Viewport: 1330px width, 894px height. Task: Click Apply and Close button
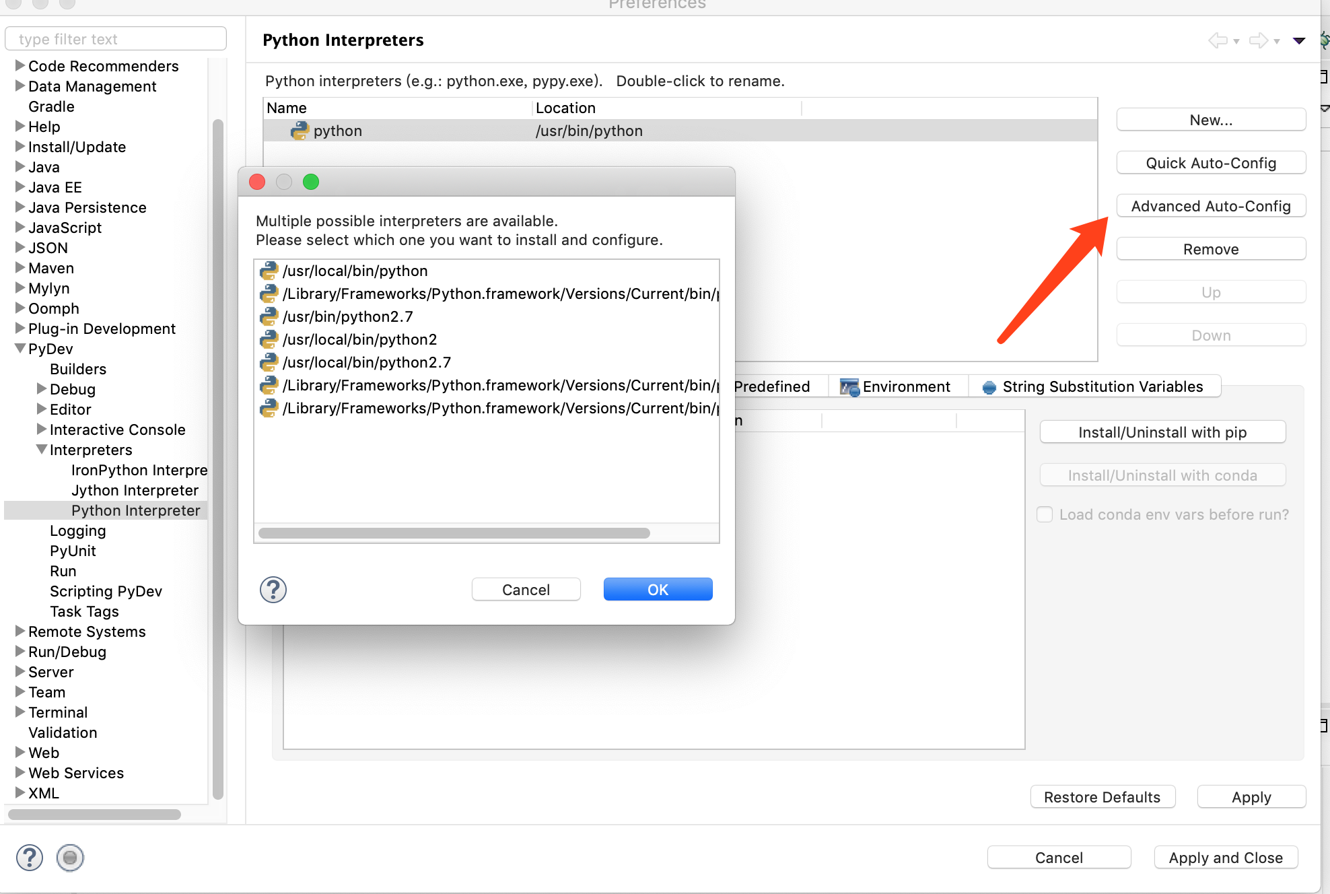pos(1226,858)
